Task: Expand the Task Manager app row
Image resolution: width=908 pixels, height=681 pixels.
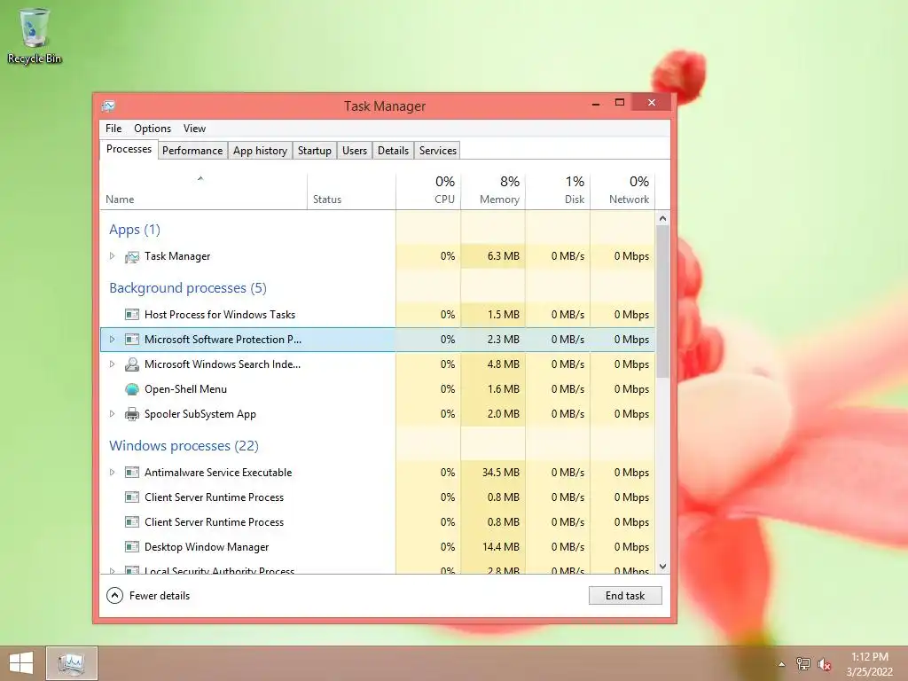Action: [x=112, y=256]
